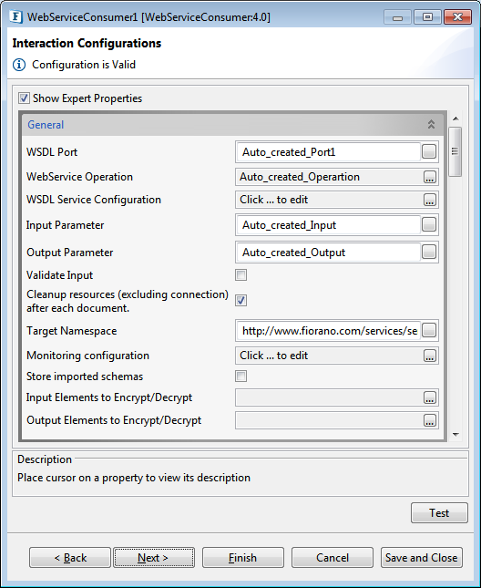Toggle Show Expert Properties checkbox
Screen dimensions: 481x588
coord(24,98)
